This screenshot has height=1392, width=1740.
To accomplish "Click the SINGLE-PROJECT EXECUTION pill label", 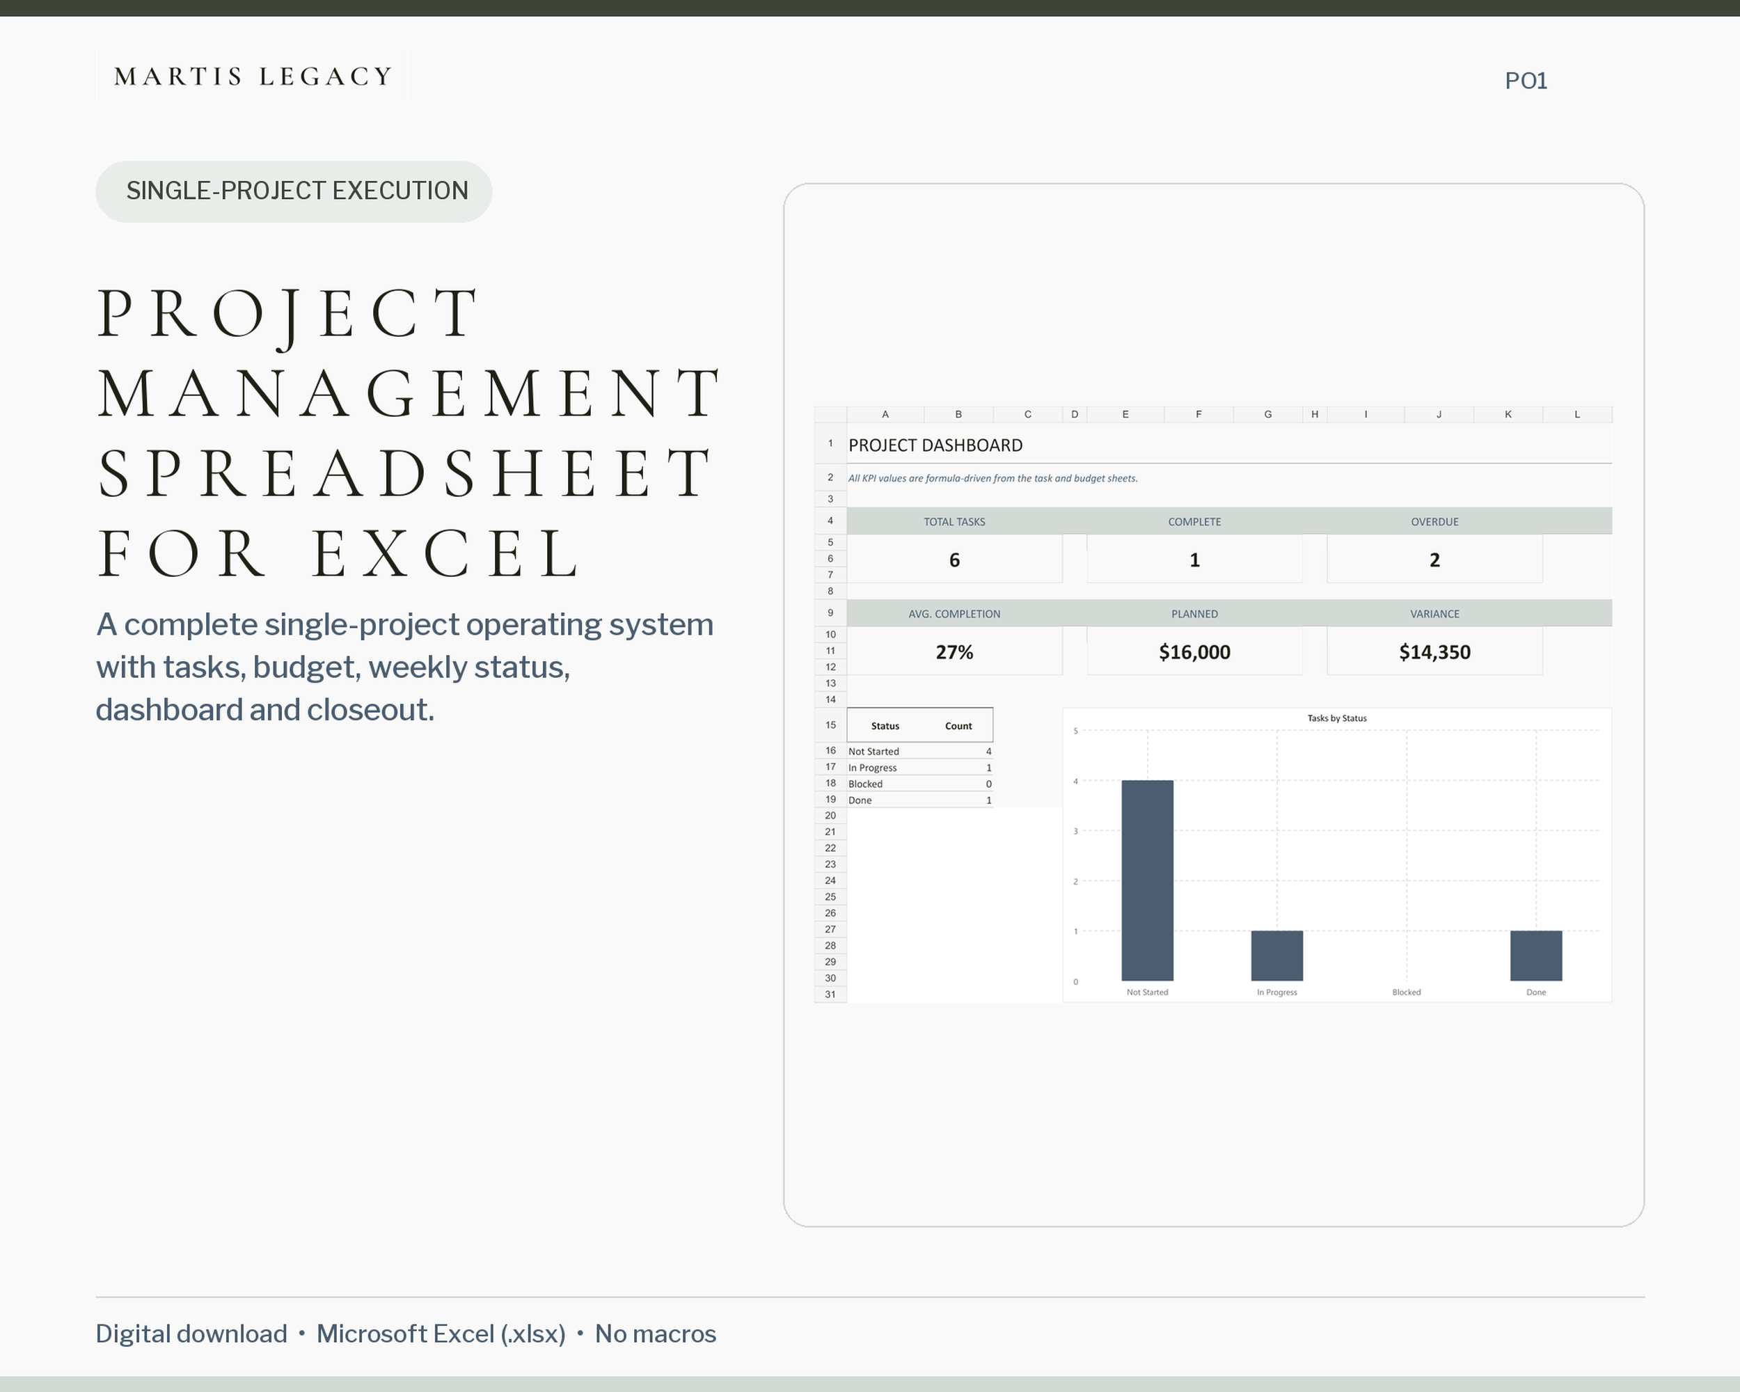I will [x=294, y=191].
